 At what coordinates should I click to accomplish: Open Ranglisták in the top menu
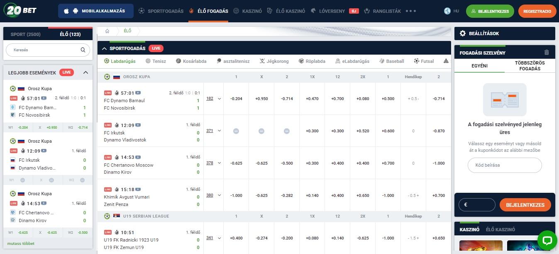(382, 11)
